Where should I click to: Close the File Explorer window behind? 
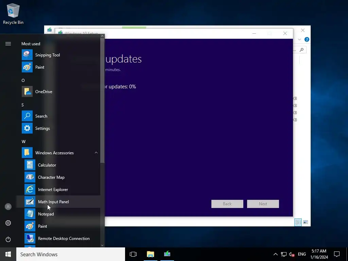tap(303, 30)
